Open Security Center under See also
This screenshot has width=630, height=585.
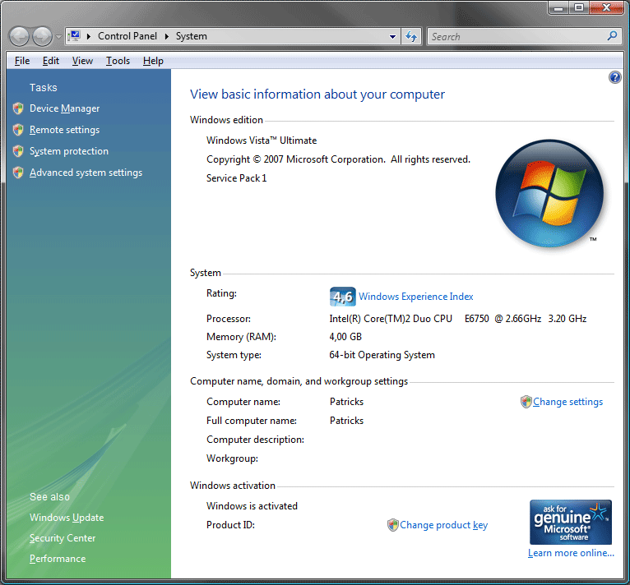pyautogui.click(x=63, y=538)
